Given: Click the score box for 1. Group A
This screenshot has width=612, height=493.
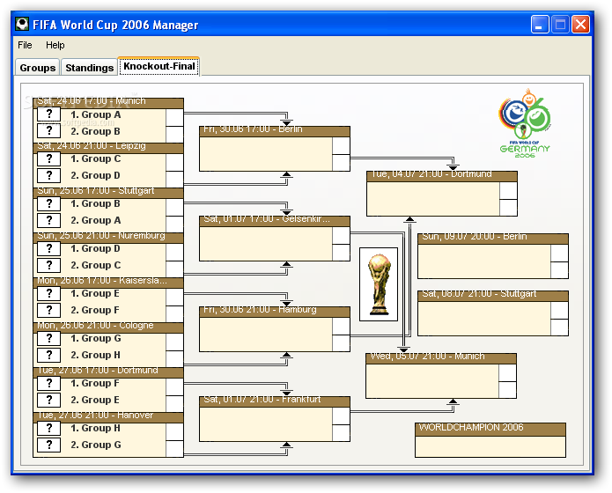Looking at the screenshot, I should pos(174,117).
